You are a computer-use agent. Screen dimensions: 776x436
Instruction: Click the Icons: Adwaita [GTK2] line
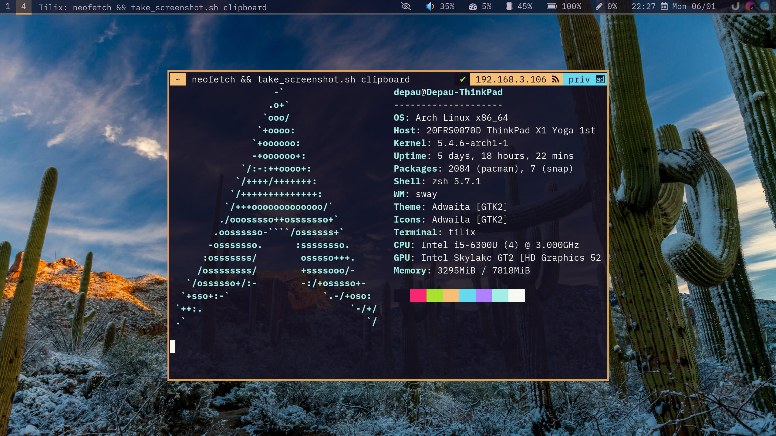coord(450,220)
